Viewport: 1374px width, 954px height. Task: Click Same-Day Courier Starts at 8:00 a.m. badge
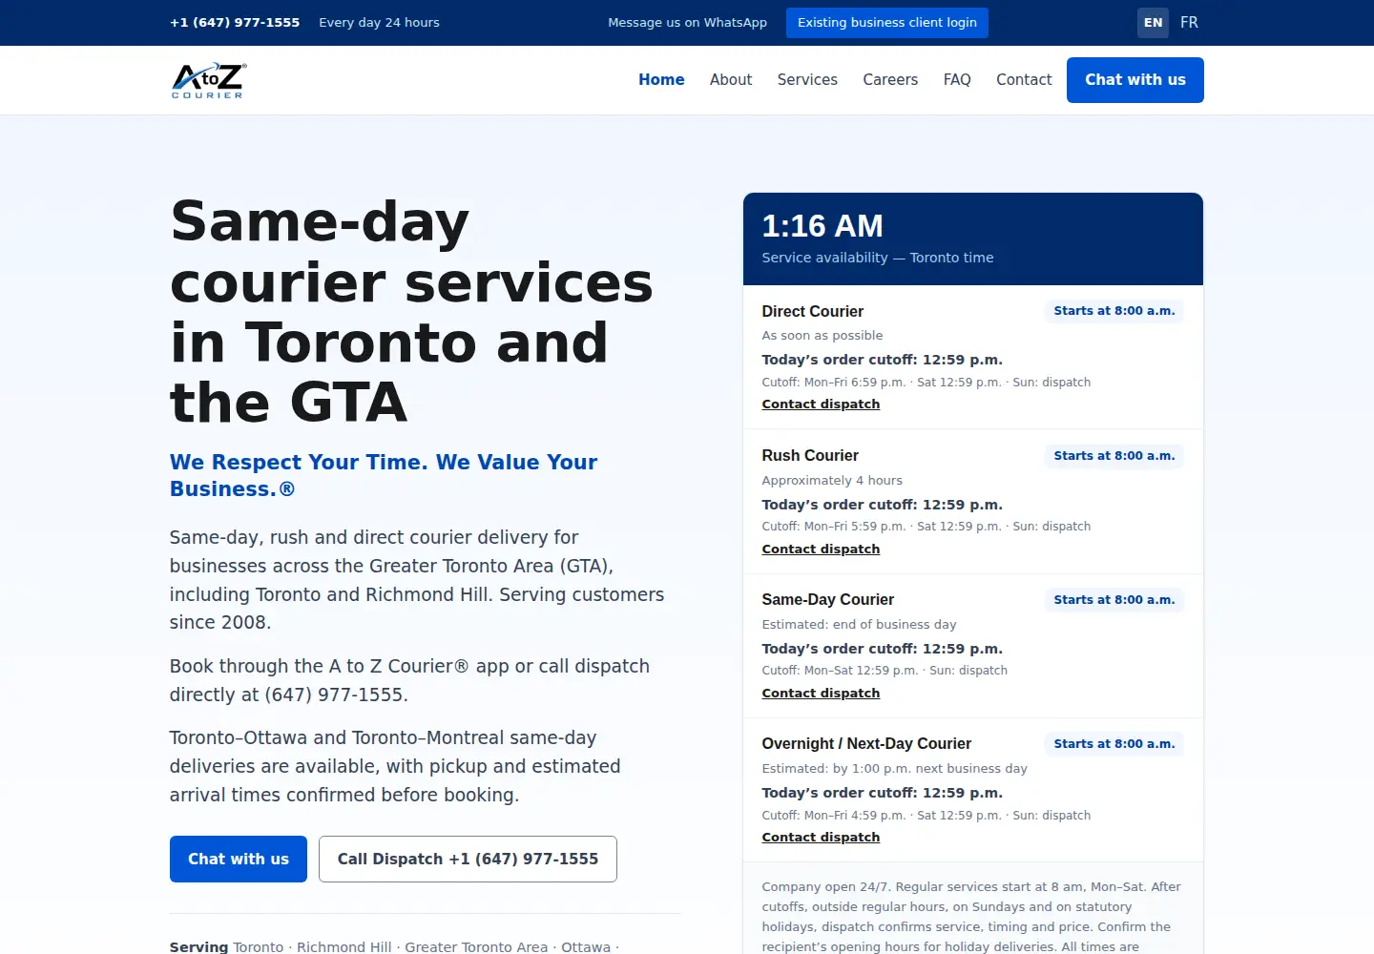click(x=1114, y=600)
